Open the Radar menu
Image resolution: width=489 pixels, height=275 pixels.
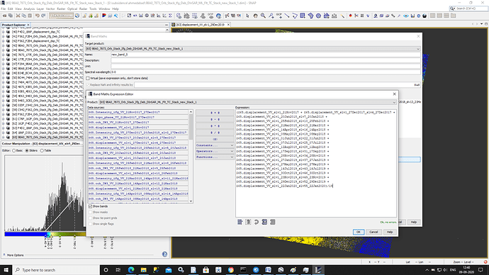(83, 9)
